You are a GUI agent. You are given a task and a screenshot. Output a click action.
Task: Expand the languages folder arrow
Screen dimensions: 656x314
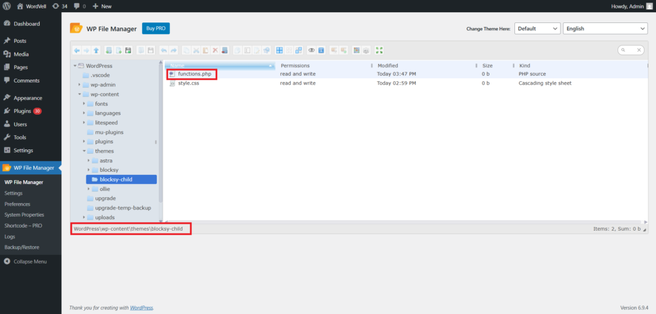tap(84, 113)
